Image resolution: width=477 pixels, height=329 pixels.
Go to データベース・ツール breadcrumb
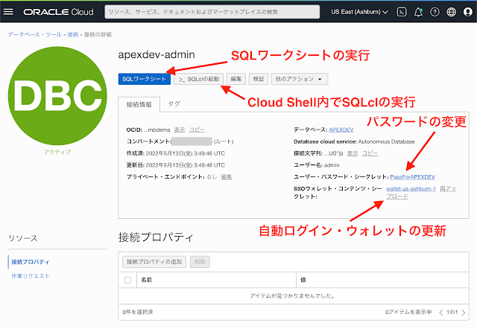pyautogui.click(x=35, y=35)
